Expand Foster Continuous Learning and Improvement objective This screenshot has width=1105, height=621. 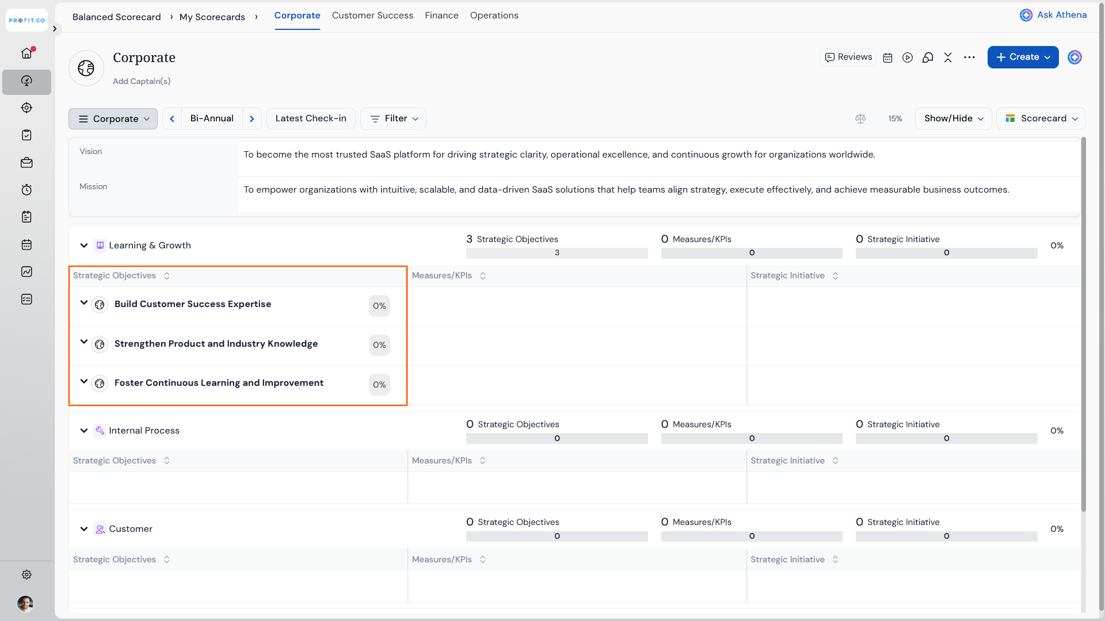[x=84, y=381]
